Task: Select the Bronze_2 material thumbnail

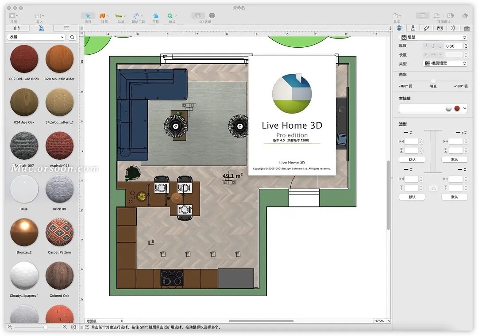Action: click(x=24, y=232)
